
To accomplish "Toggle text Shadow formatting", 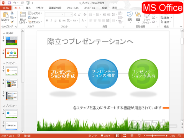I will click(x=60, y=20).
